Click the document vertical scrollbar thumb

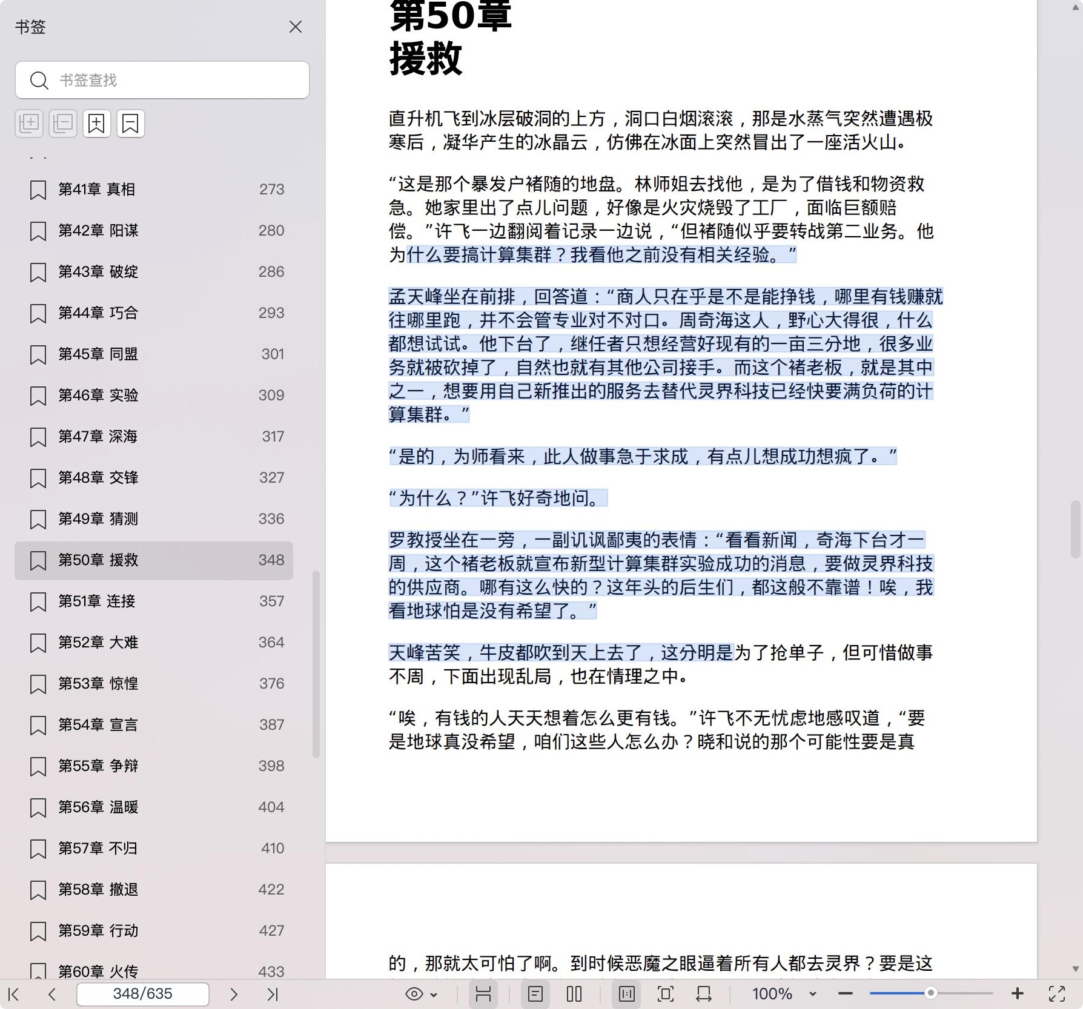pos(1076,529)
